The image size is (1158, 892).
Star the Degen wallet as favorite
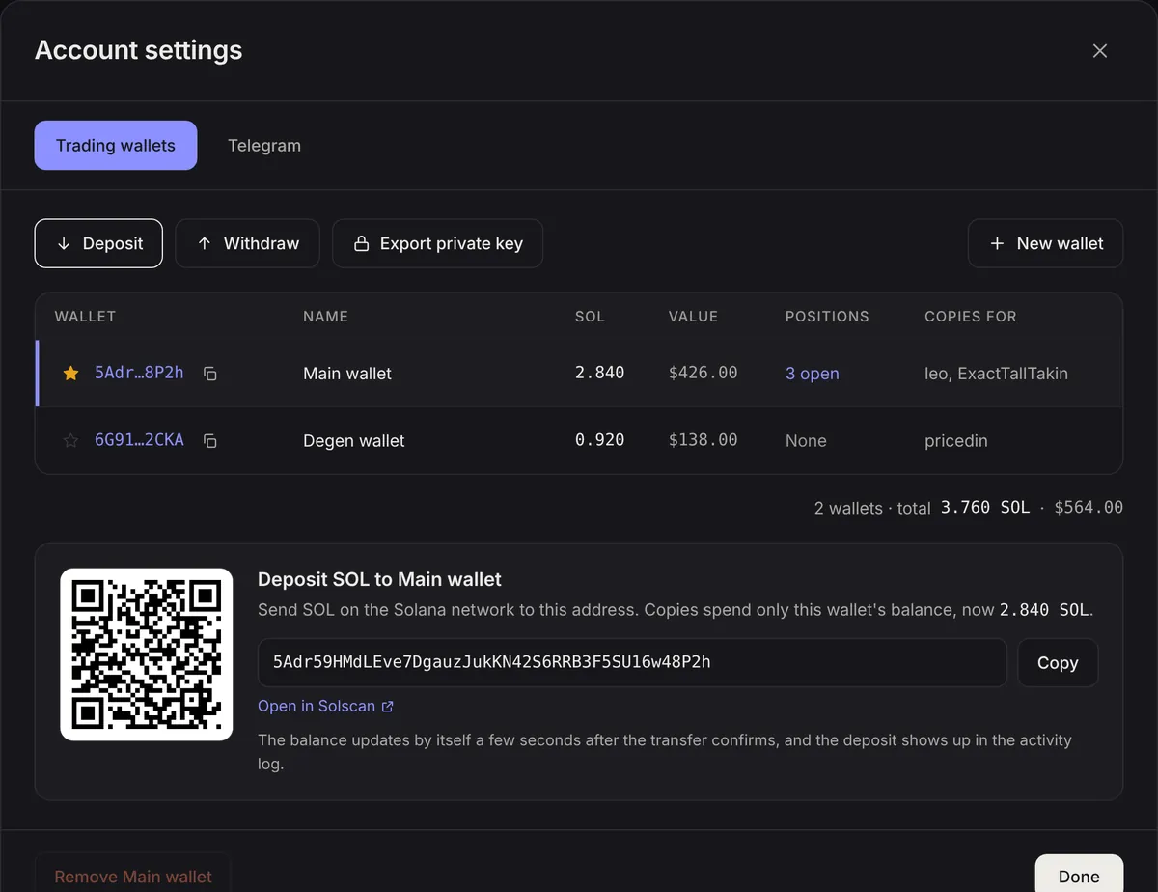pyautogui.click(x=70, y=440)
